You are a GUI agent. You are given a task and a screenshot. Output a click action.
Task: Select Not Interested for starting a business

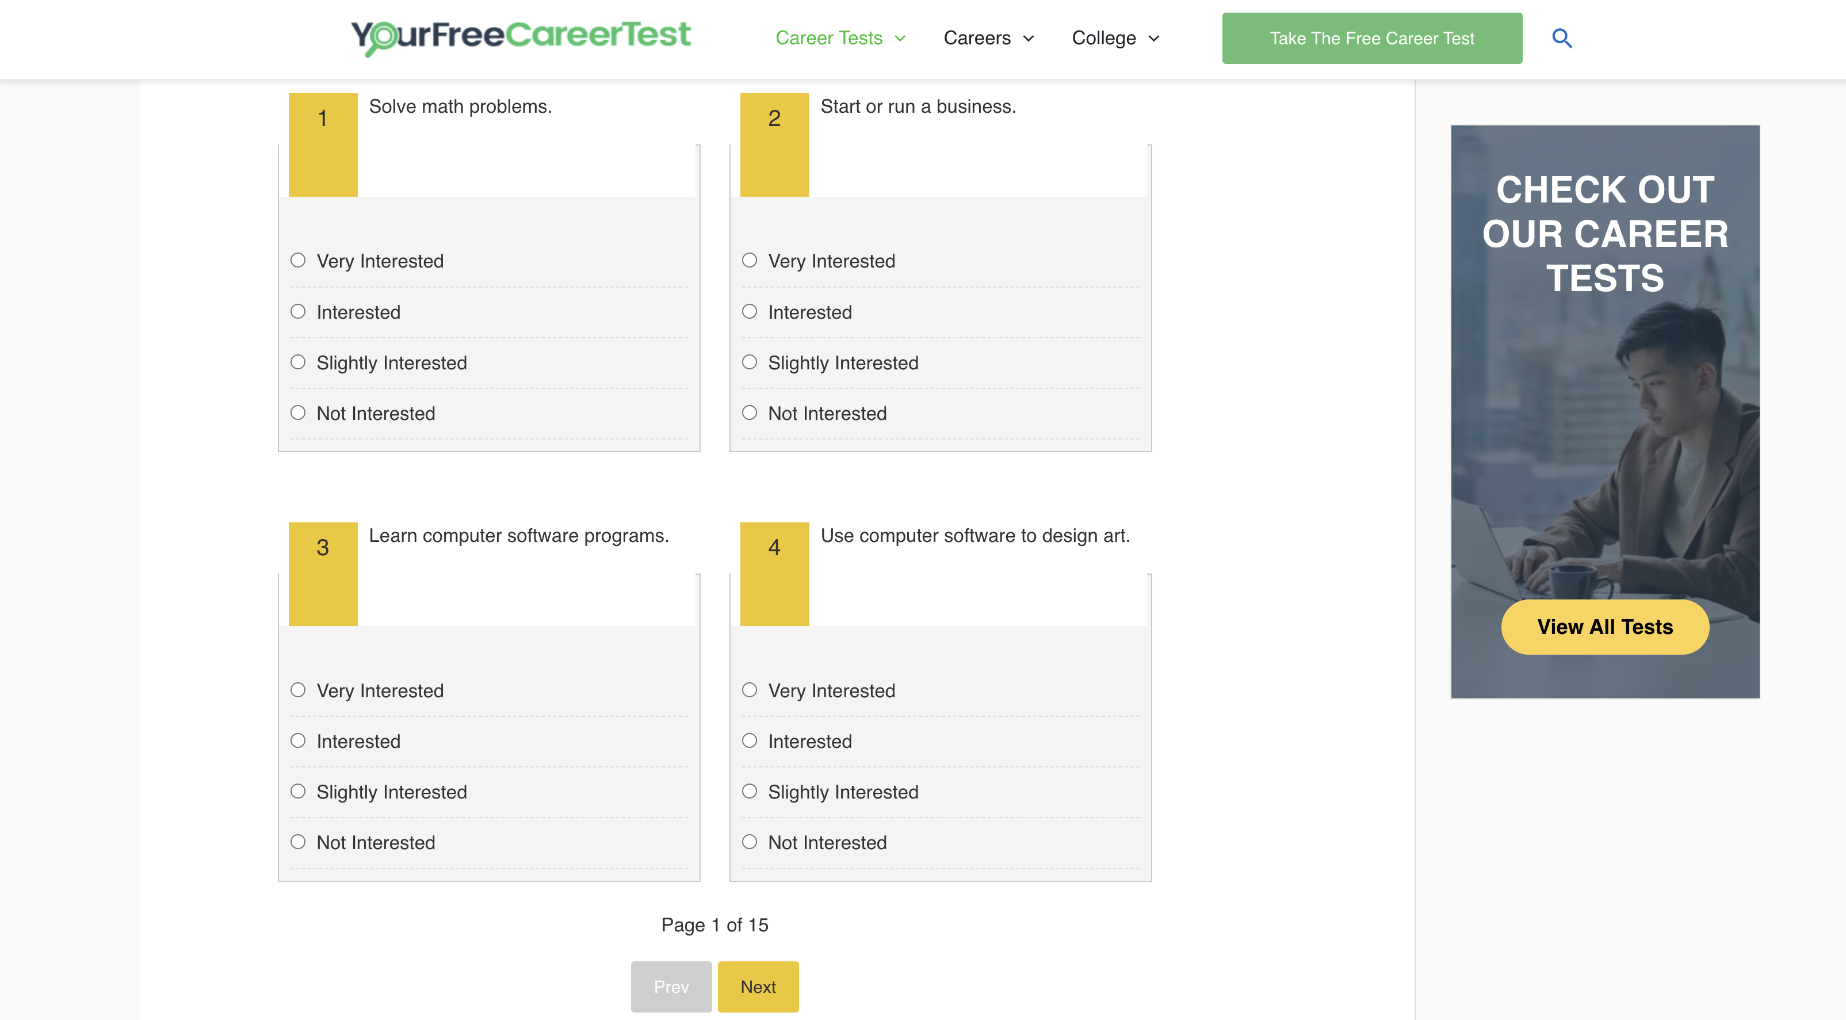750,413
